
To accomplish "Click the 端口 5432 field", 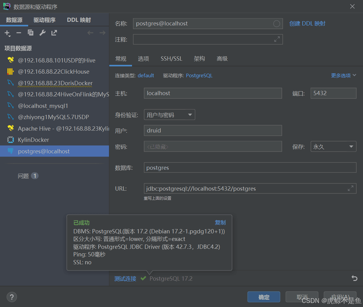I will [333, 93].
